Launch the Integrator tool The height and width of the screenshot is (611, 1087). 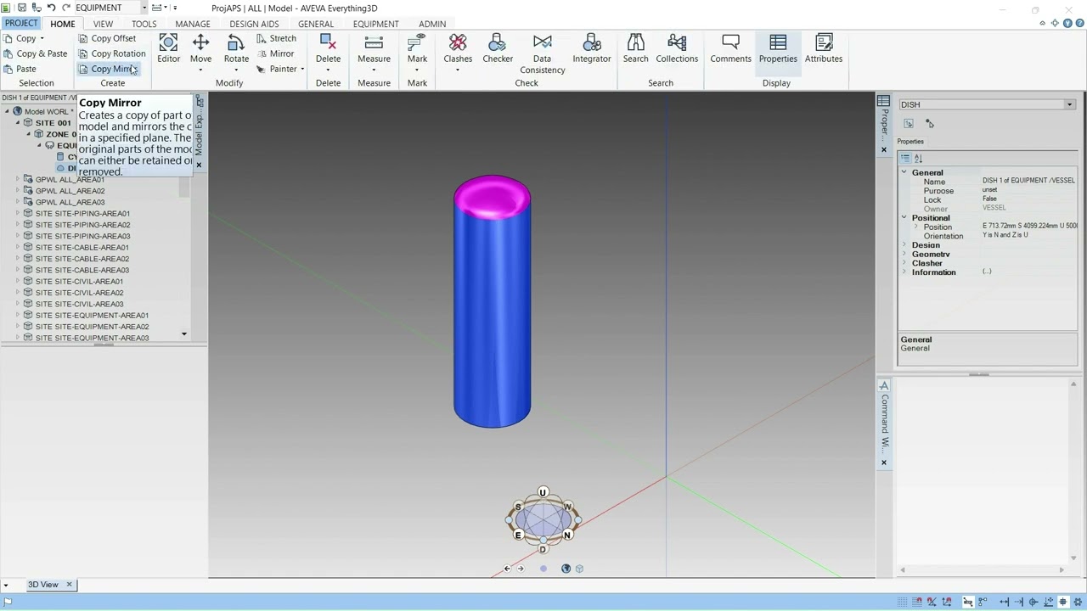click(x=592, y=48)
